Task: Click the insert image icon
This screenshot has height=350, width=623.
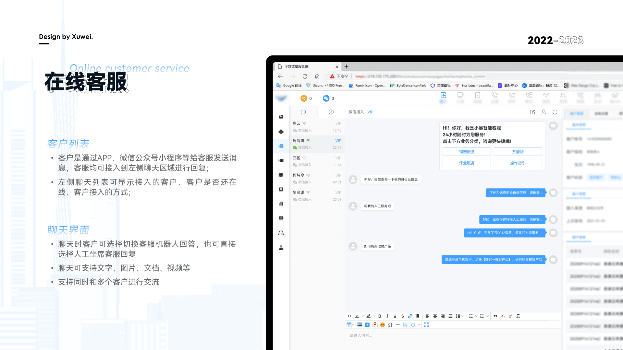Action: coord(360,325)
